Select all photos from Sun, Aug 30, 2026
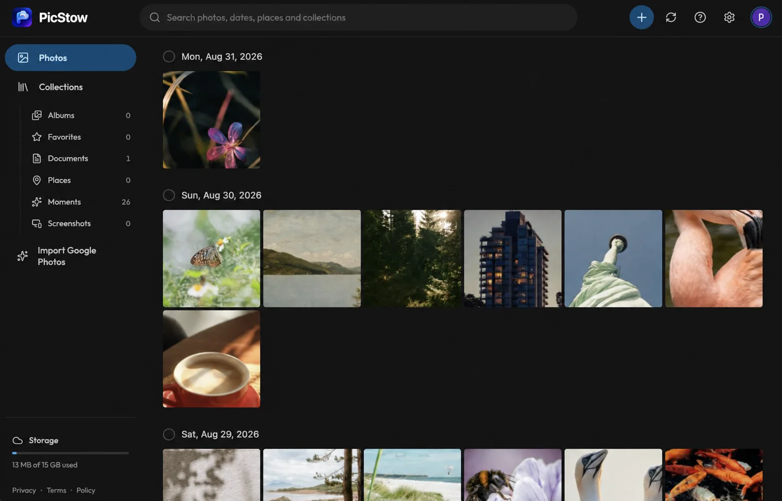Viewport: 782px width, 501px height. click(x=169, y=195)
